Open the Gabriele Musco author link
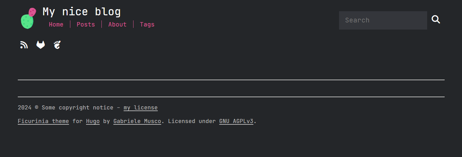 point(137,121)
